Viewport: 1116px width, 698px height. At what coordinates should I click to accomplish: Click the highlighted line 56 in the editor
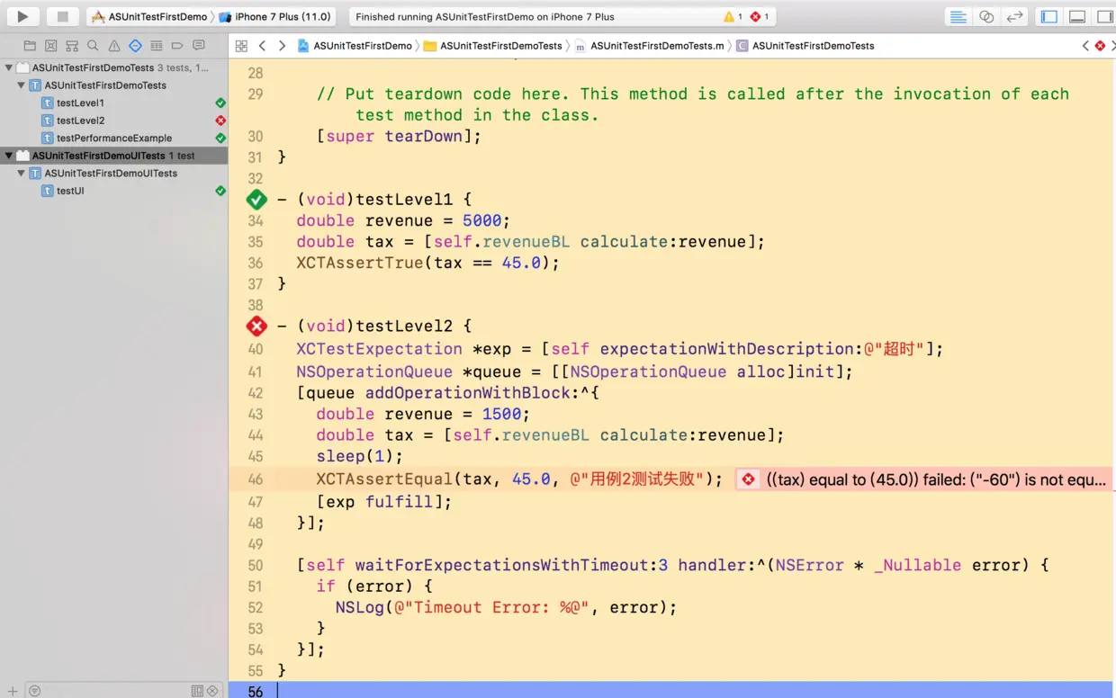pyautogui.click(x=672, y=691)
